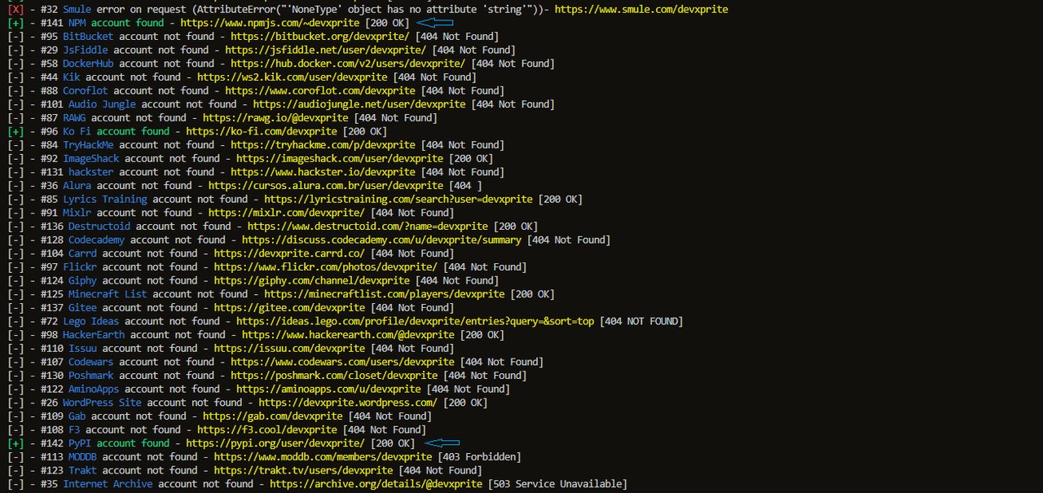Select the 'HackerEarth' site name
1043x493 pixels.
(93, 335)
